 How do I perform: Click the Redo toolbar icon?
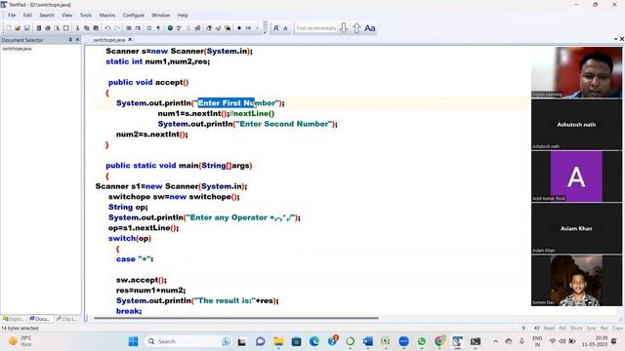click(117, 28)
